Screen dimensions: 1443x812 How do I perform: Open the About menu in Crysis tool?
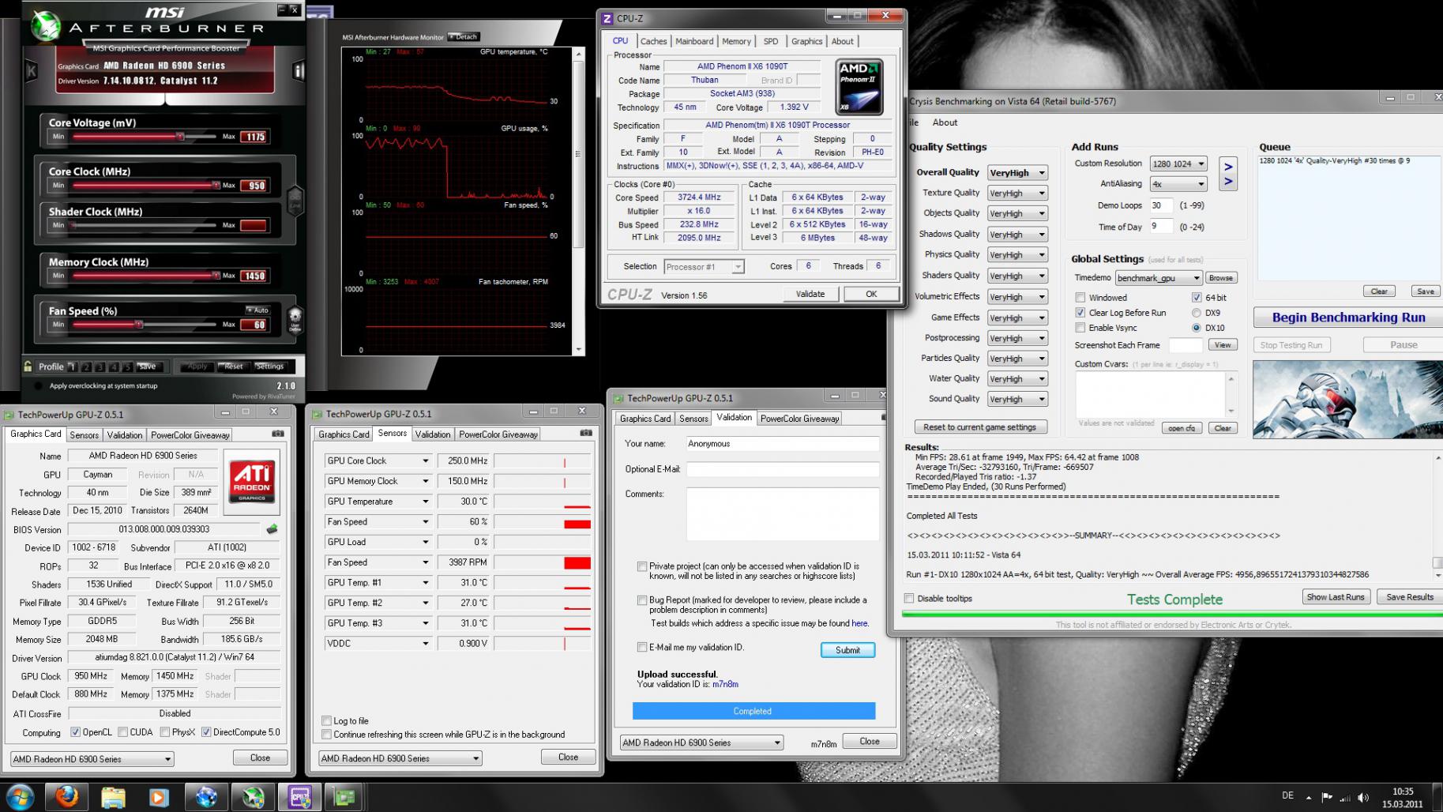click(945, 122)
